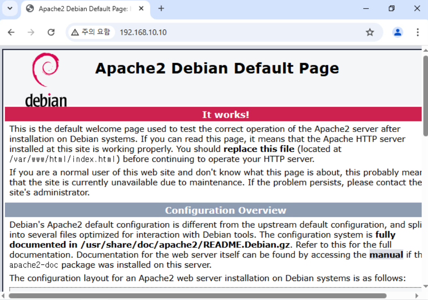Open the tab search dropdown arrow
428x300 pixels.
click(10, 8)
